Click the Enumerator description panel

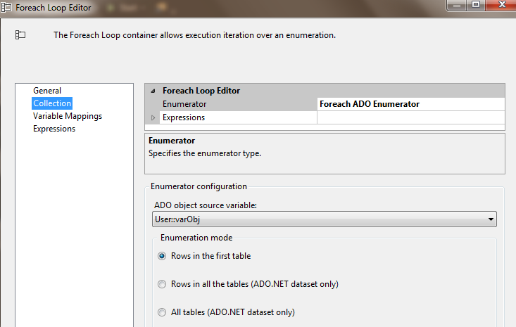(325, 153)
